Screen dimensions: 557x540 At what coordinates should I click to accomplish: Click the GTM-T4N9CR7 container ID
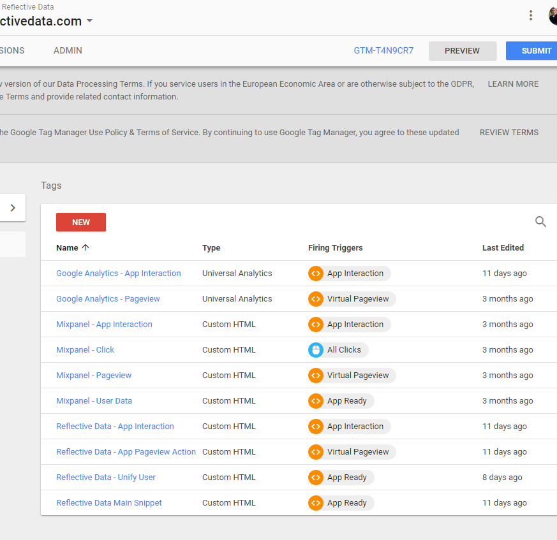pos(383,50)
